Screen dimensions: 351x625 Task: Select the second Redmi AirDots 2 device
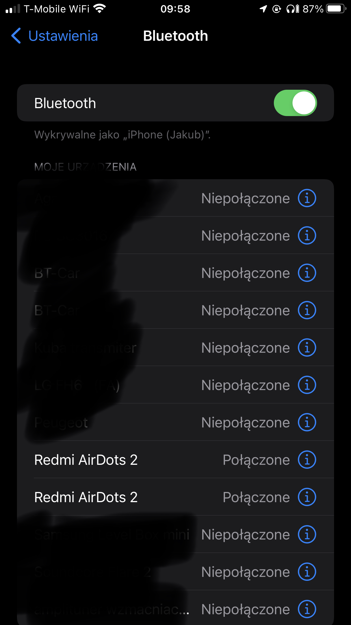tap(175, 497)
